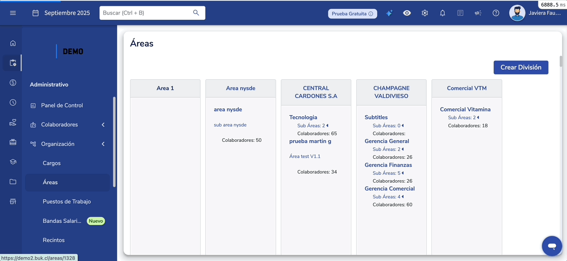Expand the Colaboradores menu chevron
The image size is (567, 261).
tap(103, 125)
